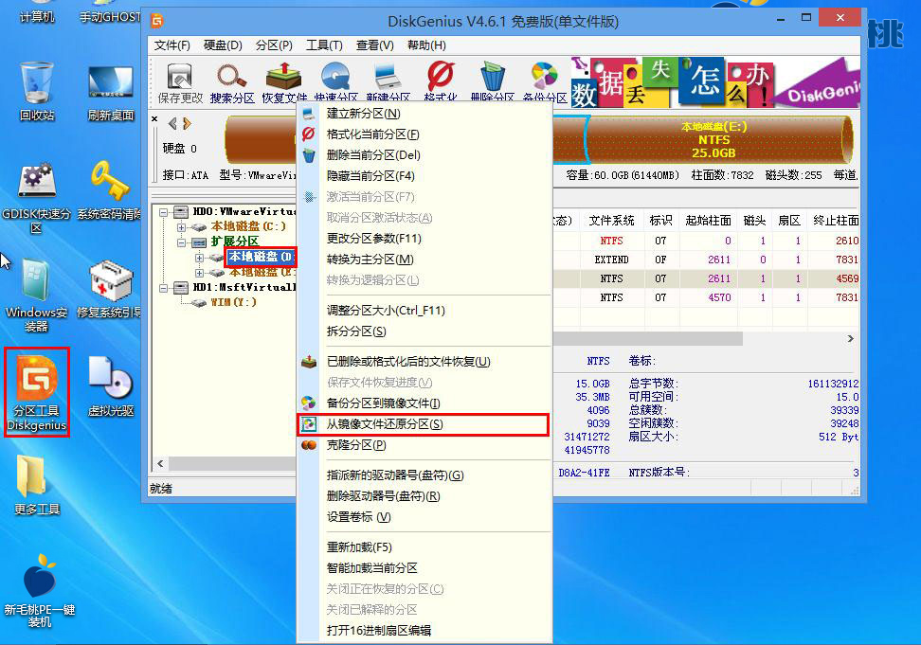Open the 系统密码清除 key icon
921x645 pixels.
110,190
